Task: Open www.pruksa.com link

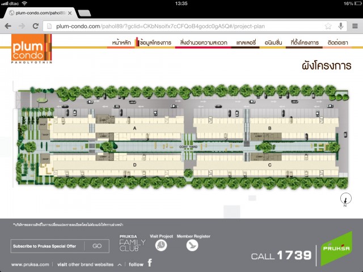Action: pos(30,265)
